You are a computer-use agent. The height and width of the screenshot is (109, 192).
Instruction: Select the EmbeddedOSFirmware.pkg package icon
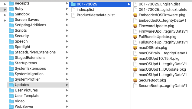(x=135, y=15)
